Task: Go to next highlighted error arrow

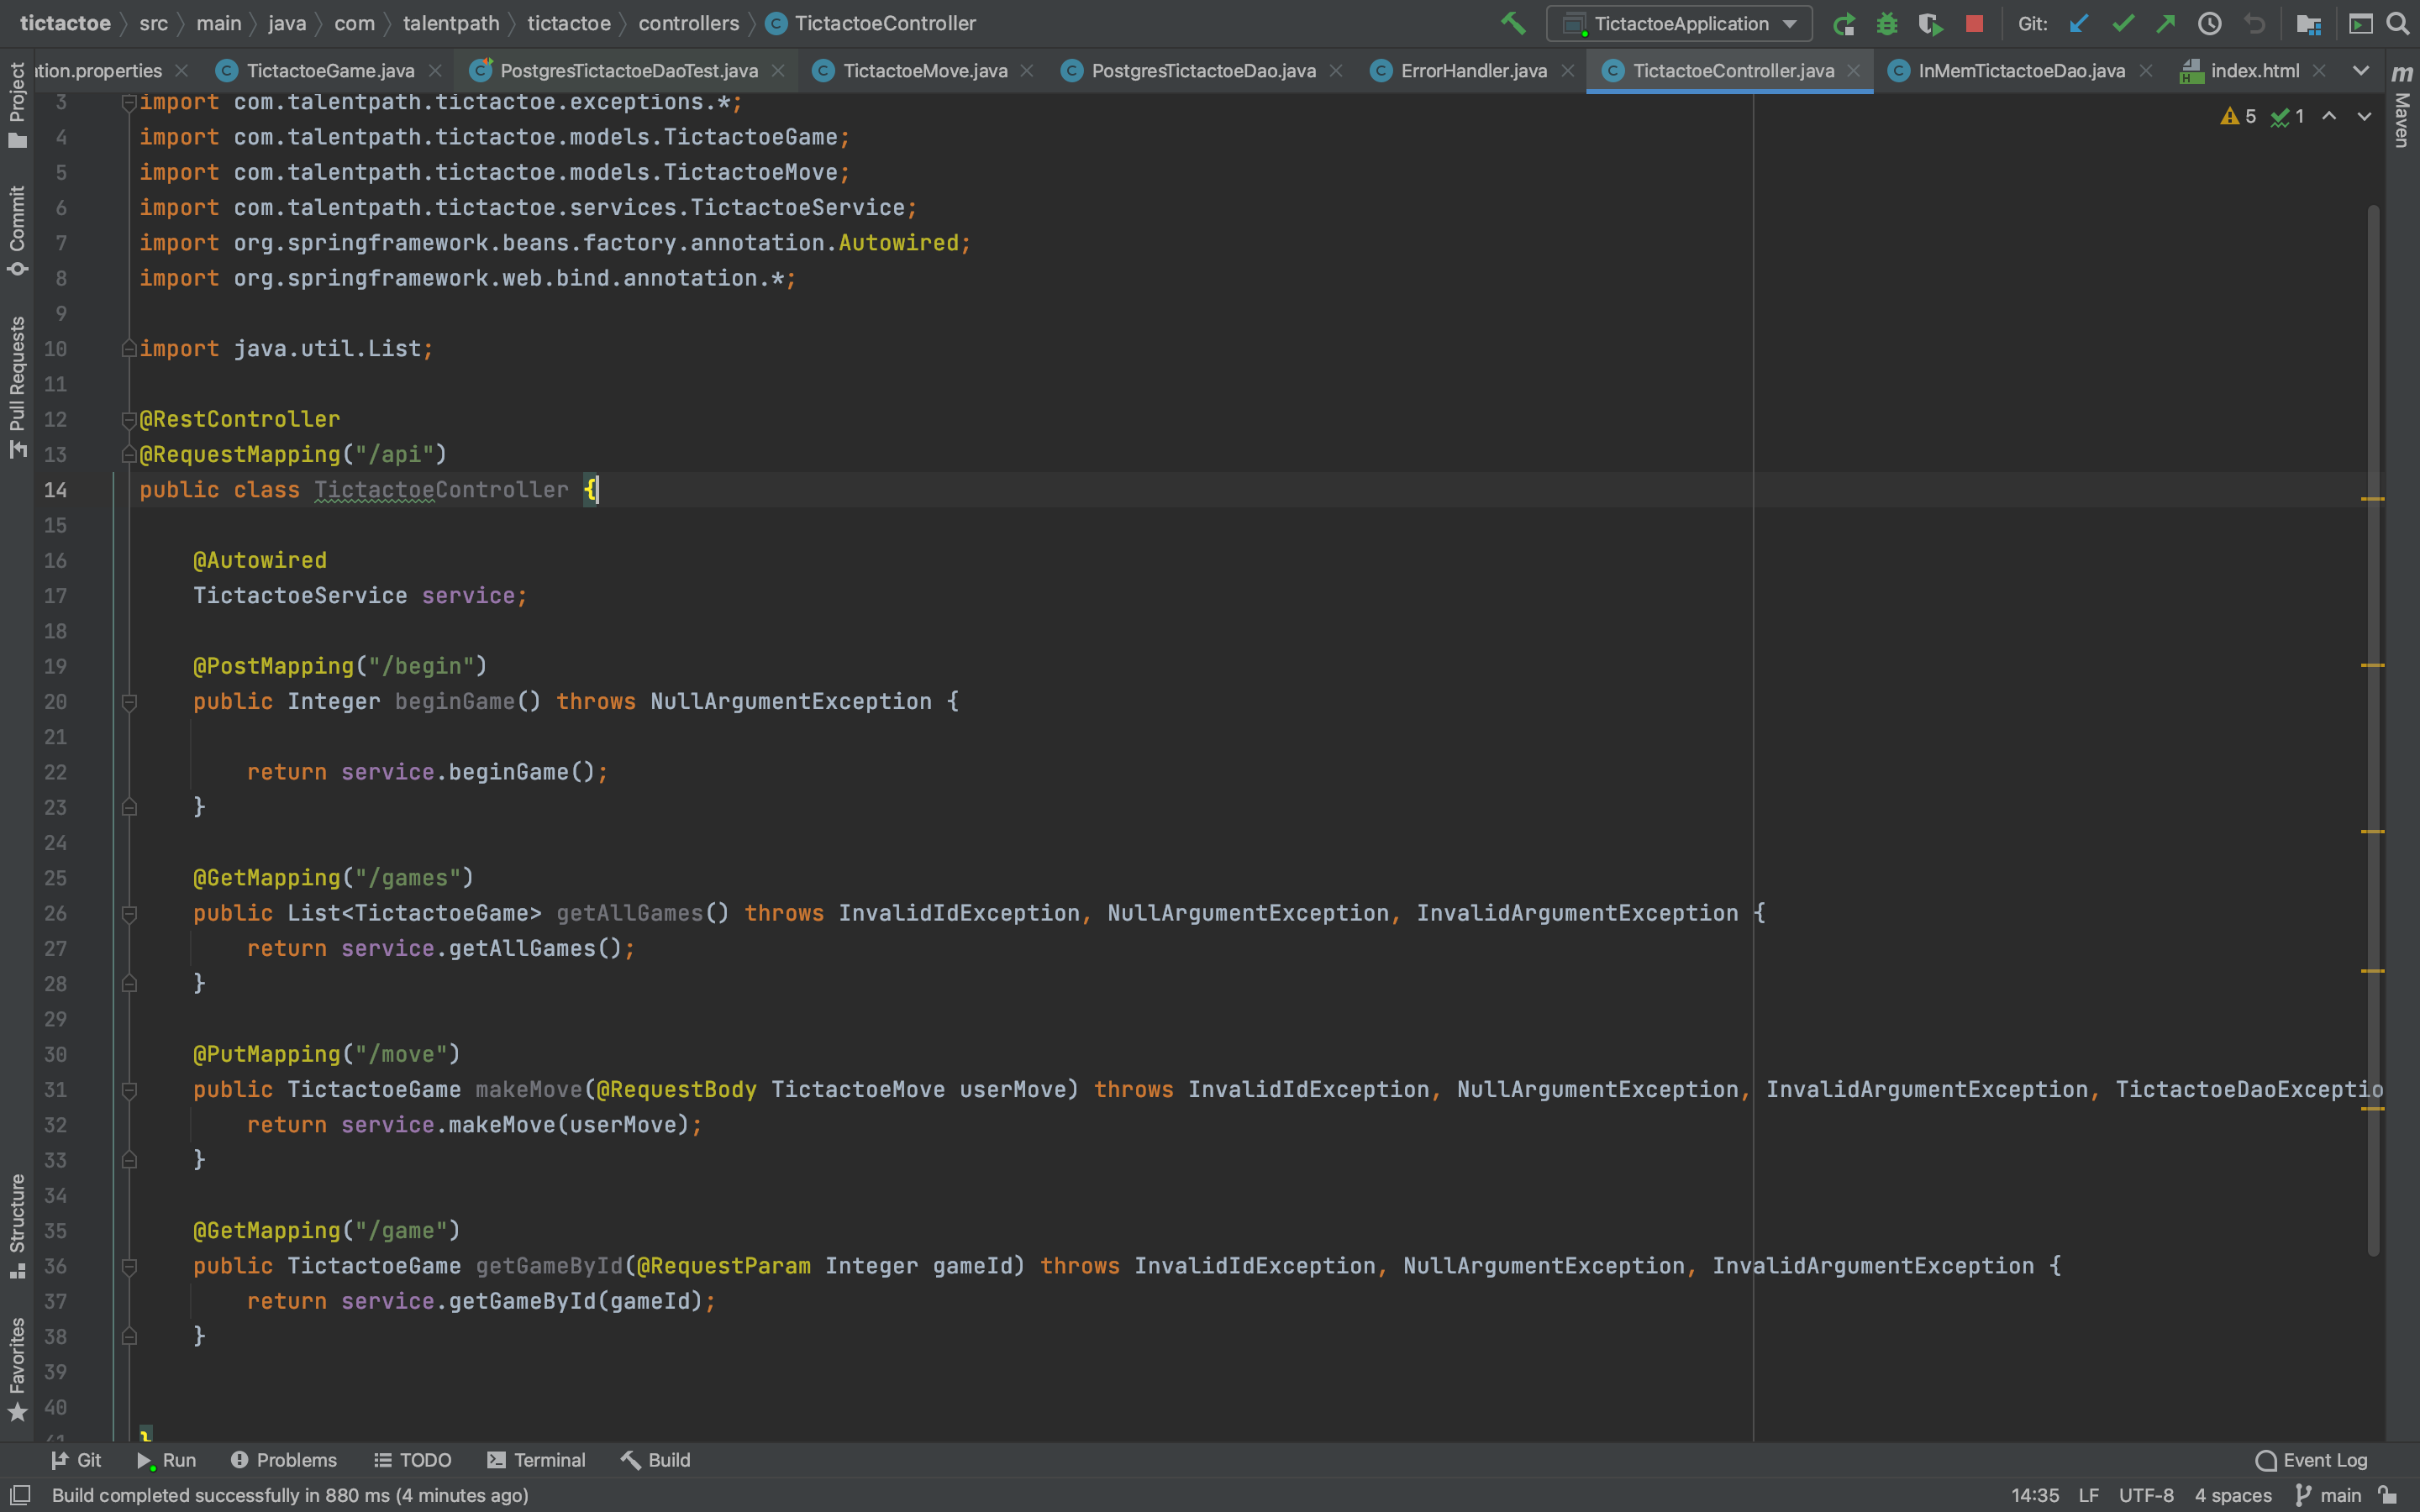Action: [x=2364, y=117]
